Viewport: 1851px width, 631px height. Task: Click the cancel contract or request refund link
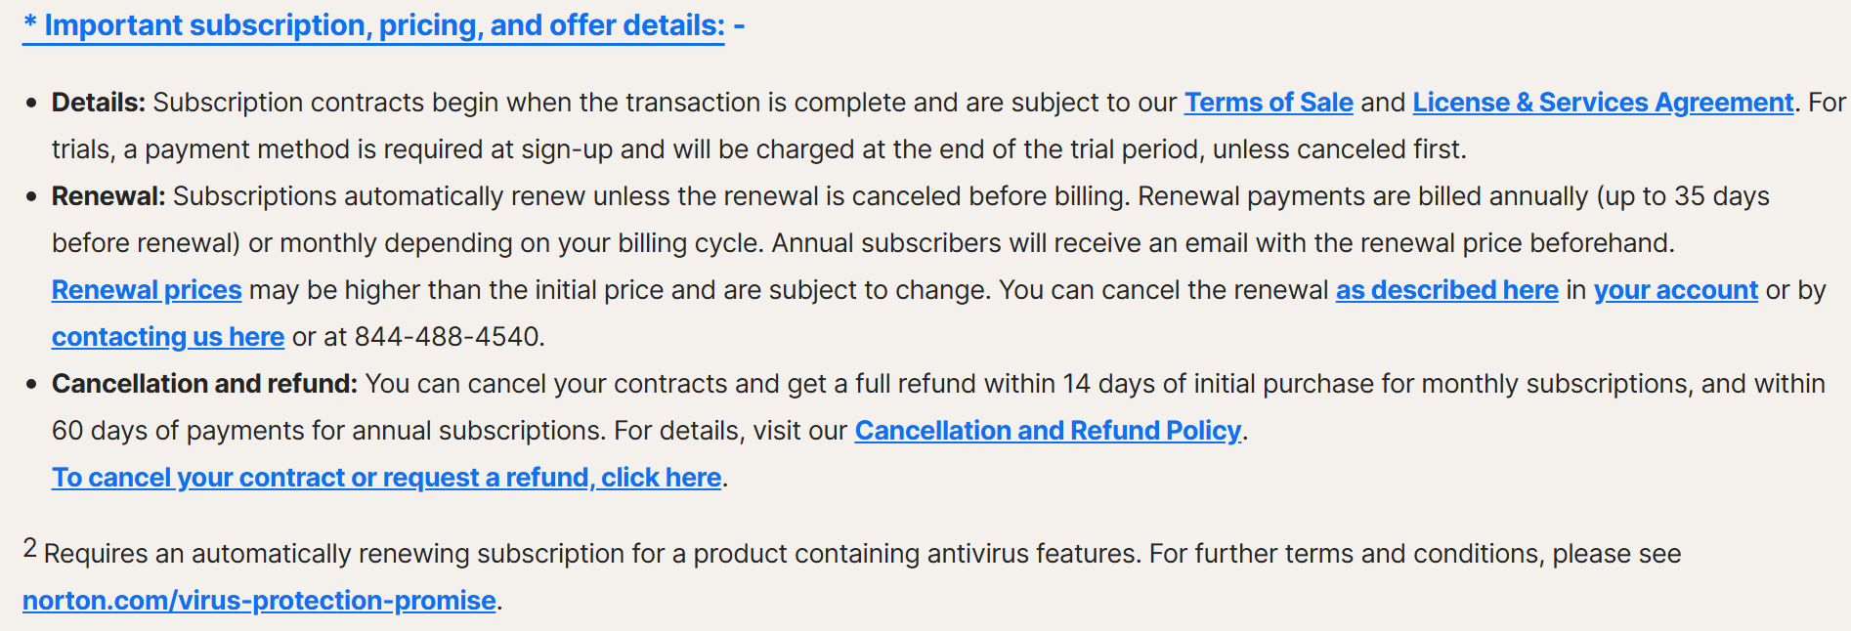coord(387,478)
